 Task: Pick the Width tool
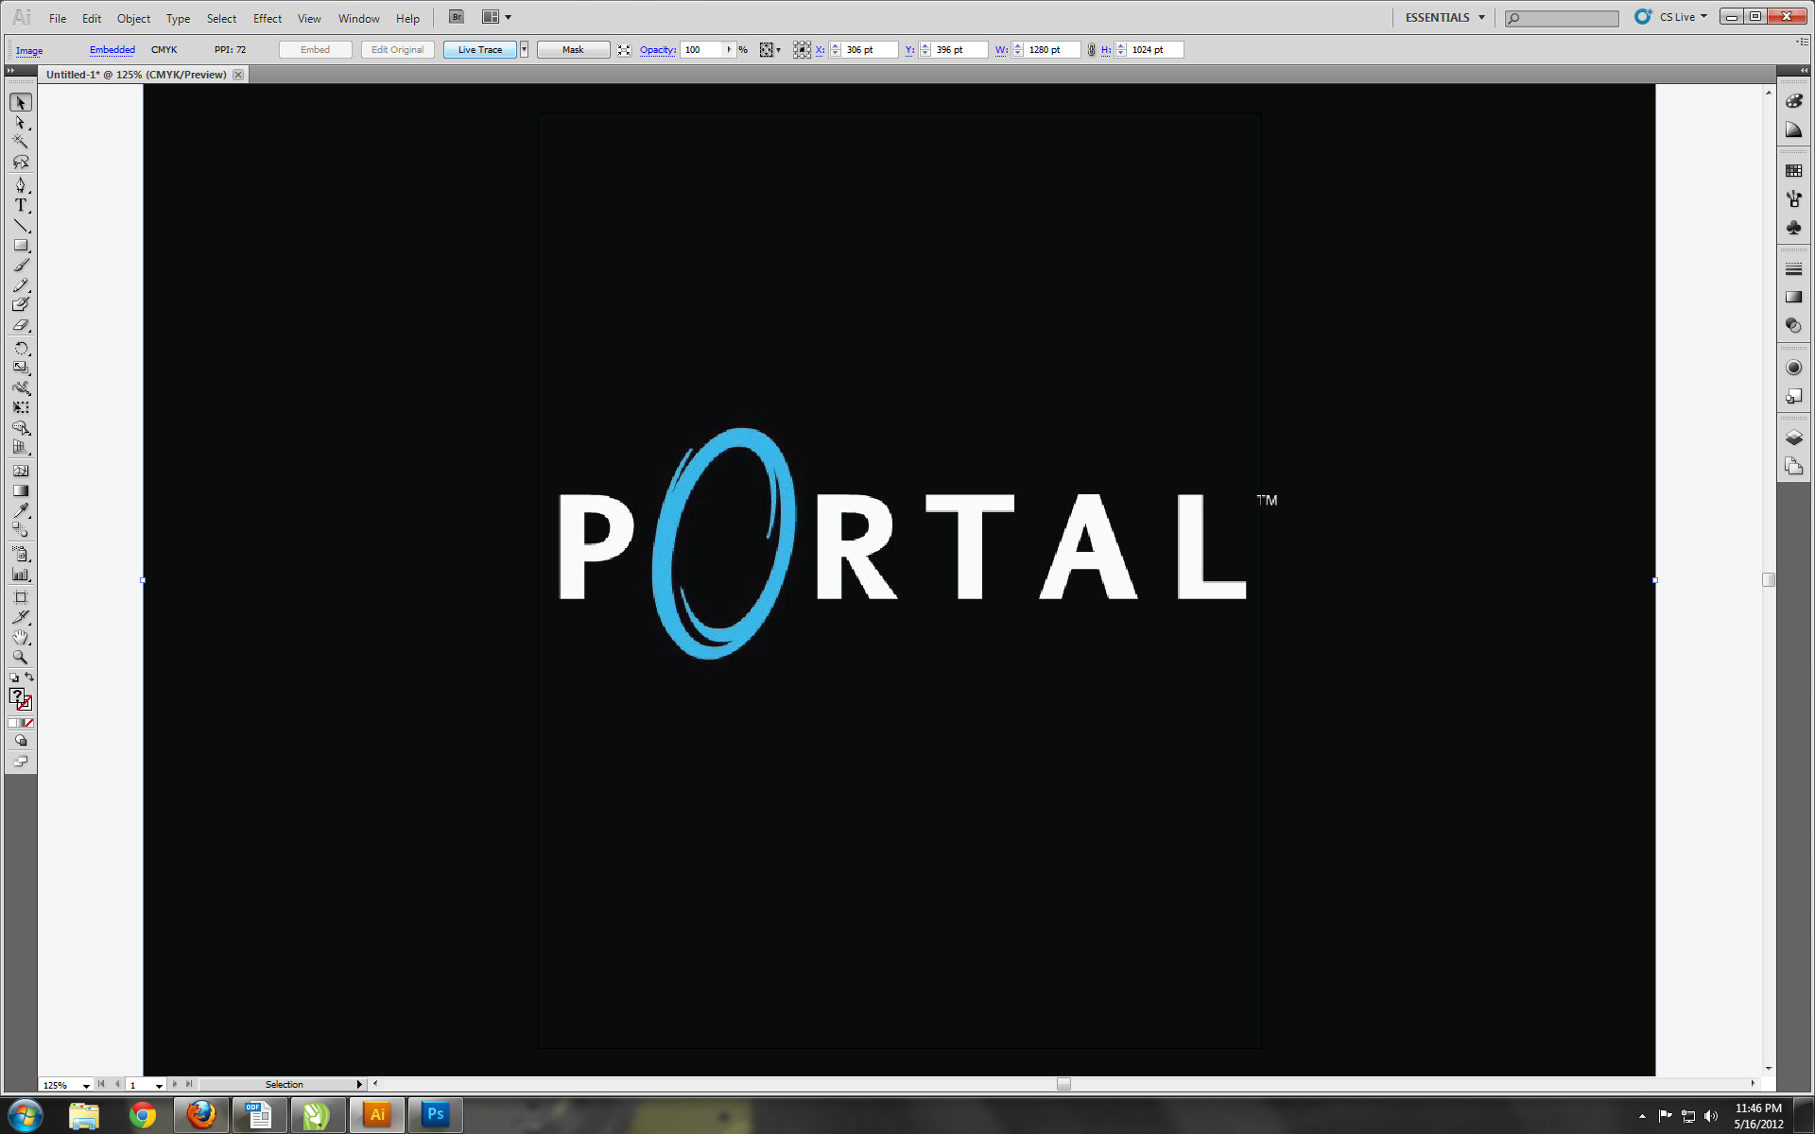[x=21, y=387]
